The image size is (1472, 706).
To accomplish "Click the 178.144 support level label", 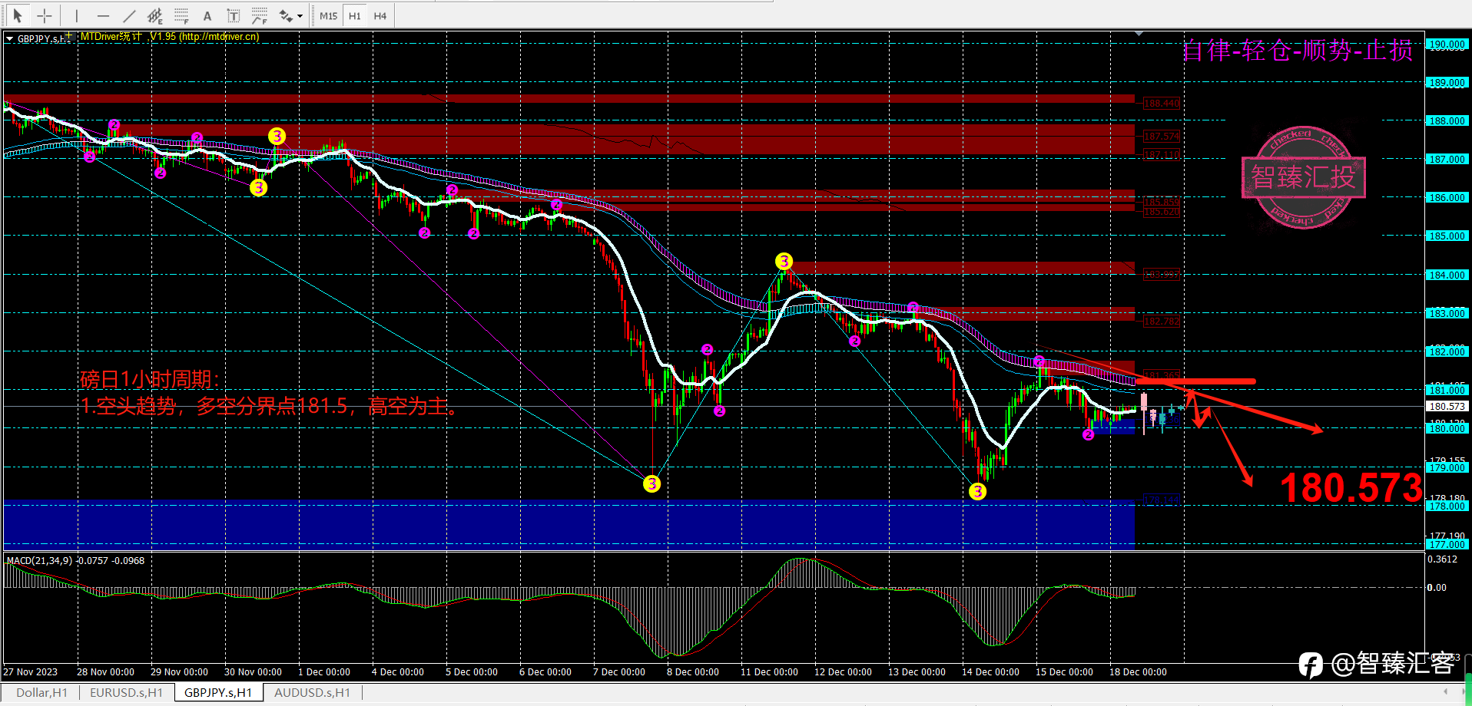I will pyautogui.click(x=1161, y=500).
